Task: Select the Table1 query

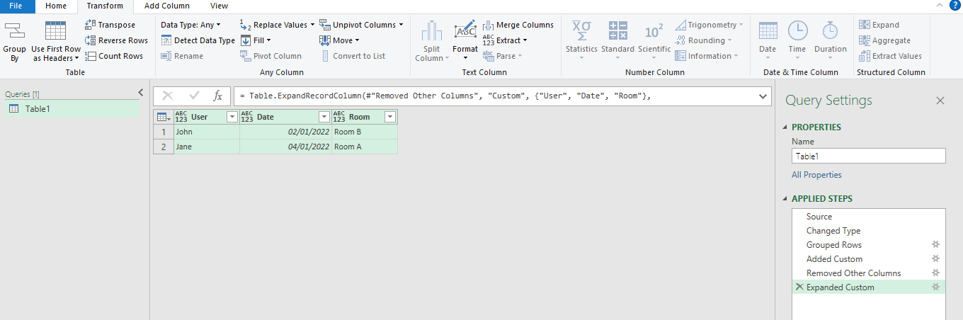Action: click(71, 109)
